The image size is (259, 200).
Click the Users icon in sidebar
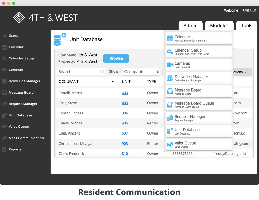4,36
